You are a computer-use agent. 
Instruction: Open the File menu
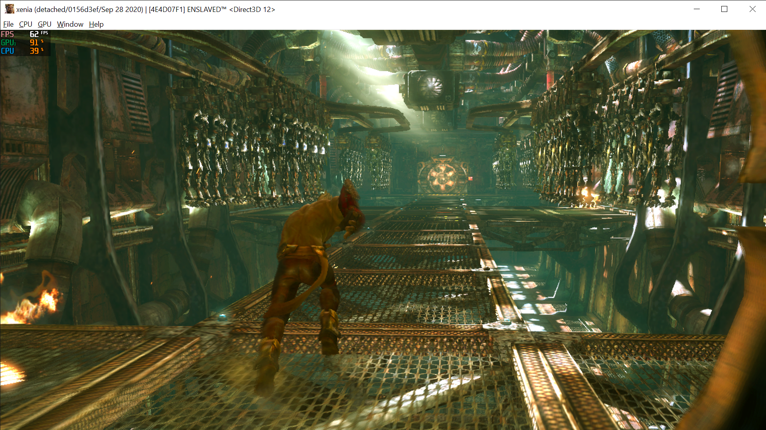pos(8,24)
